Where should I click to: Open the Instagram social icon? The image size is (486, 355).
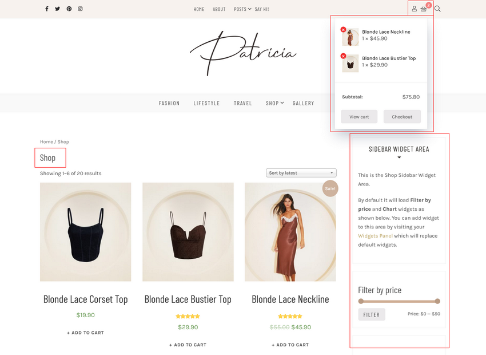click(x=80, y=9)
